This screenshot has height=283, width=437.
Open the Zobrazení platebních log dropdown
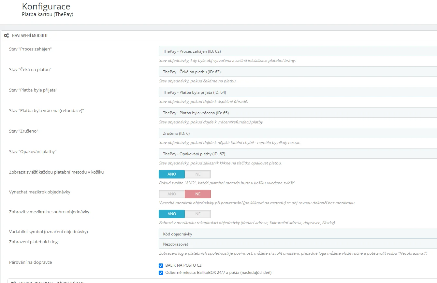(x=297, y=244)
